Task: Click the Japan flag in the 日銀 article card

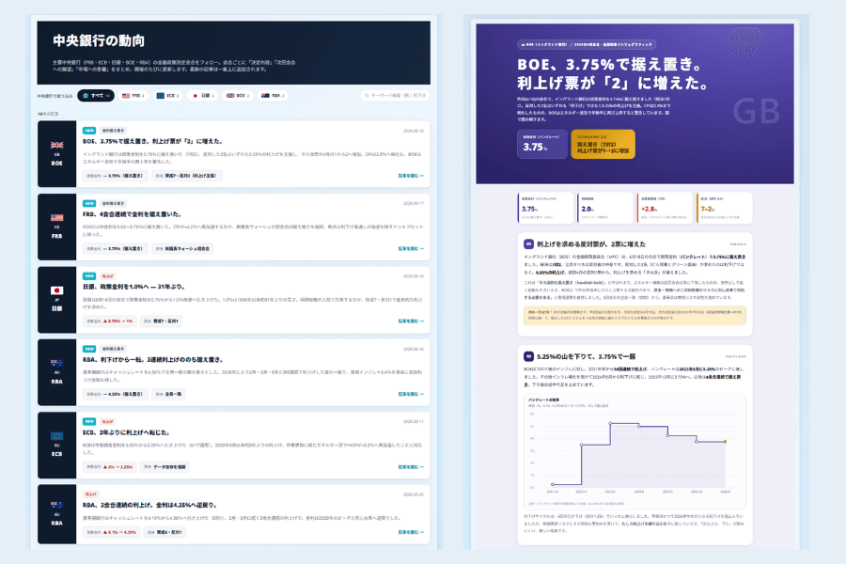Action: tap(56, 290)
